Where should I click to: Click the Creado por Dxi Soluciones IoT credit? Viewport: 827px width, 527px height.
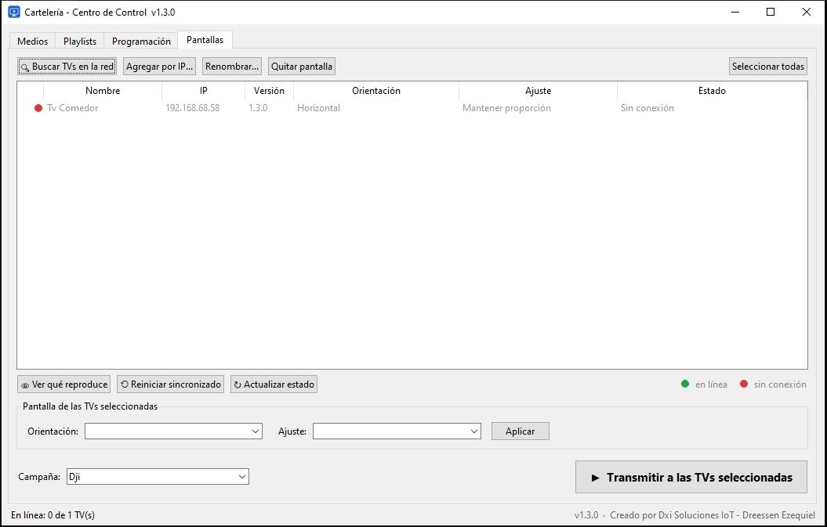[x=713, y=515]
